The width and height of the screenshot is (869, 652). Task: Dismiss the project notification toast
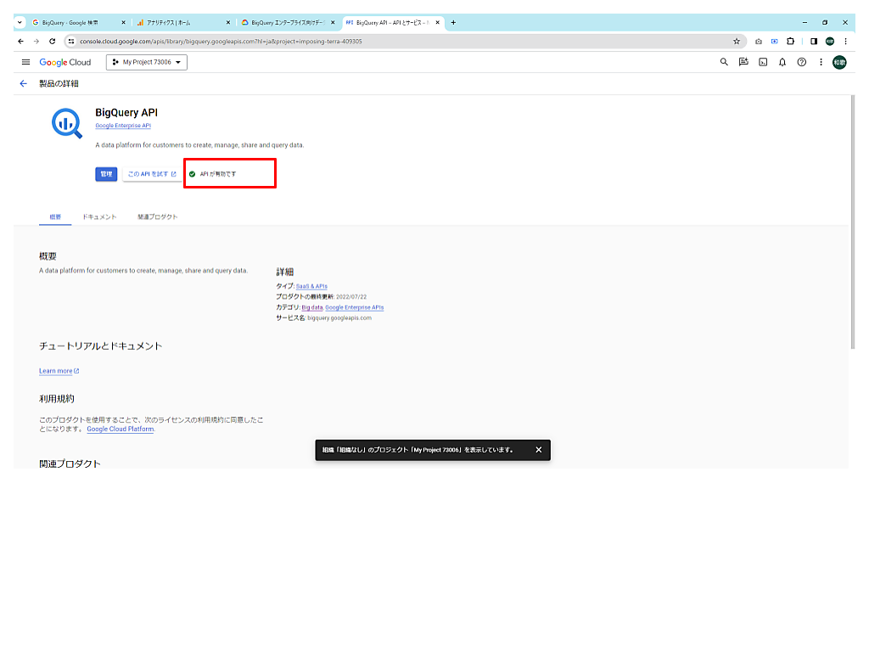pyautogui.click(x=538, y=450)
